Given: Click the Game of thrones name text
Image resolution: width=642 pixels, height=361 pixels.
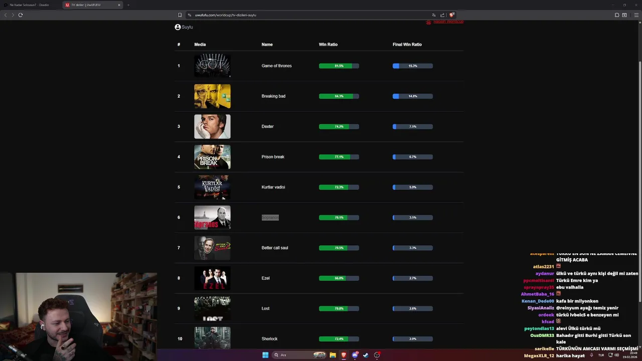Looking at the screenshot, I should click(x=276, y=66).
